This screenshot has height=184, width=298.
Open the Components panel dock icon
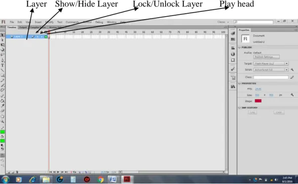[233, 78]
